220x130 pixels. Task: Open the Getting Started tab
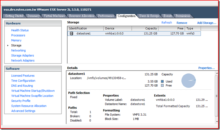pos(14,16)
